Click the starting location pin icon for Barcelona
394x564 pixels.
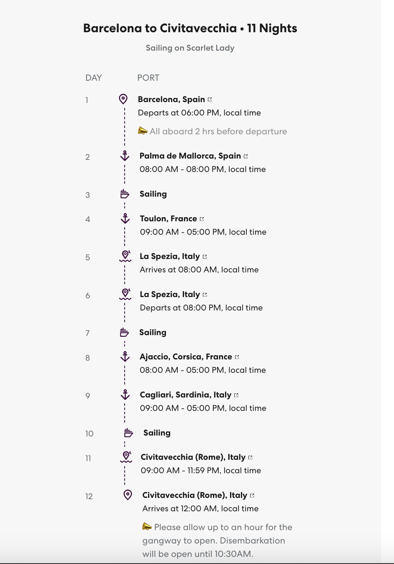click(x=123, y=99)
